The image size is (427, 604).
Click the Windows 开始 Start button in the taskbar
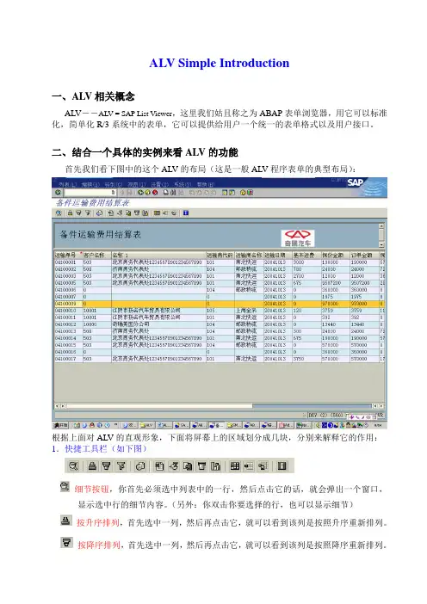pos(60,425)
